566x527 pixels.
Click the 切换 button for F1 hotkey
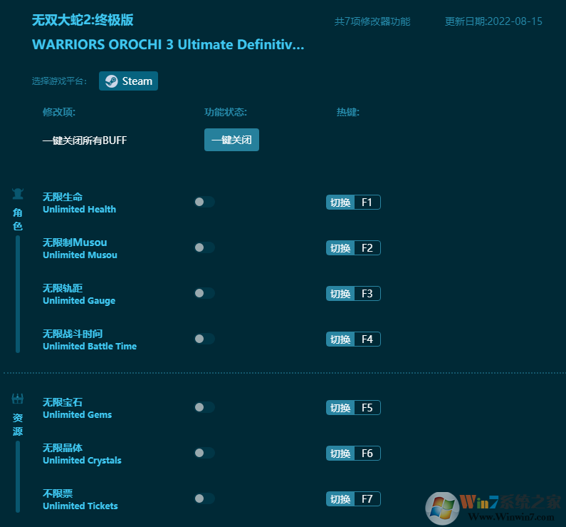tap(340, 203)
